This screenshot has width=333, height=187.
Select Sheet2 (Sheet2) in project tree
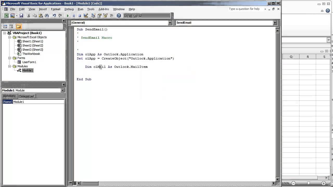[x=33, y=45]
